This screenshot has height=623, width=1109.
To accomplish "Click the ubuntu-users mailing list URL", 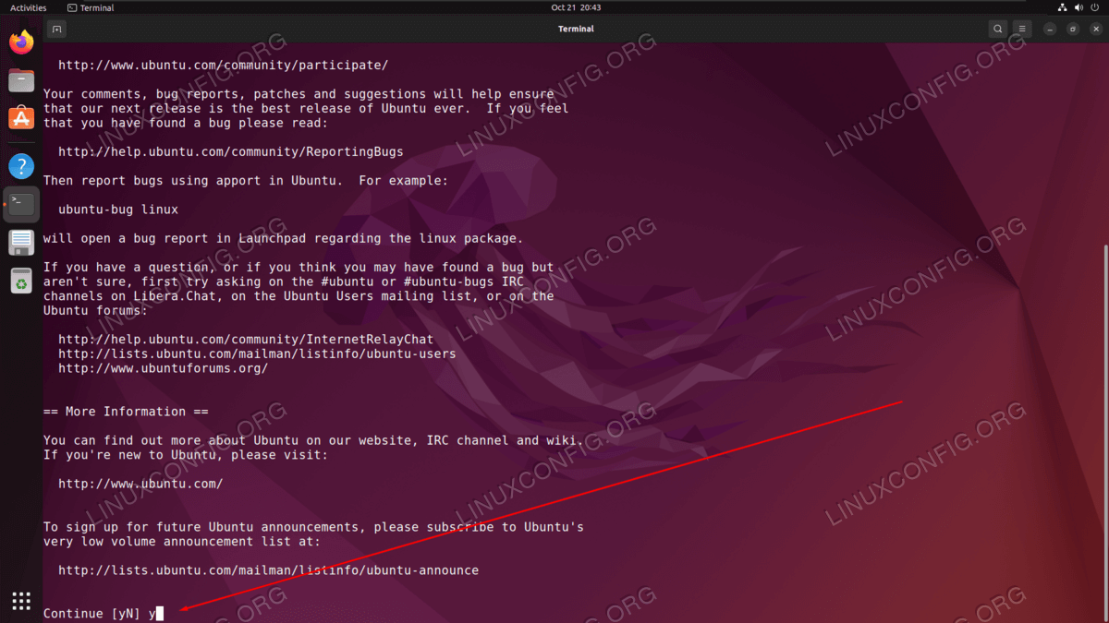I will (257, 353).
